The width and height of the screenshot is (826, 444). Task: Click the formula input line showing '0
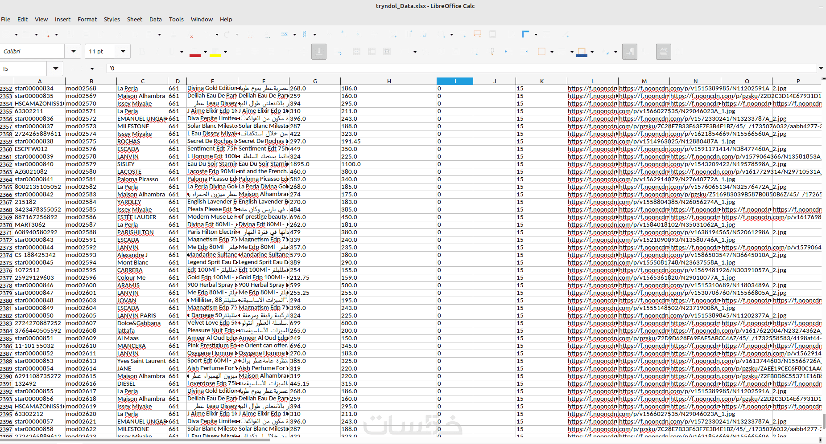click(462, 68)
